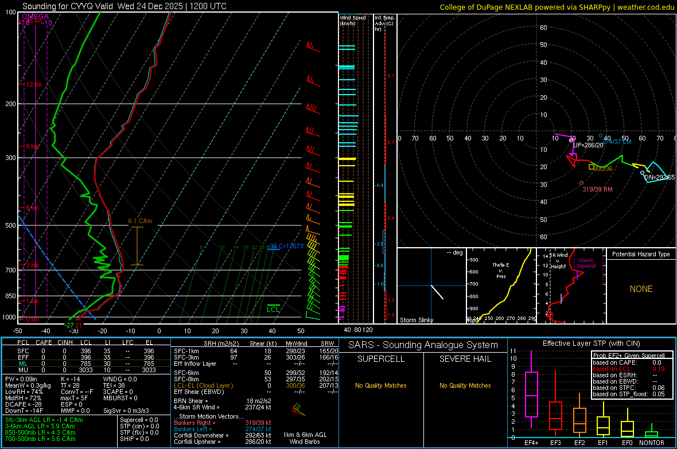
Task: Click the BRN Shear value row
Action: (223, 401)
